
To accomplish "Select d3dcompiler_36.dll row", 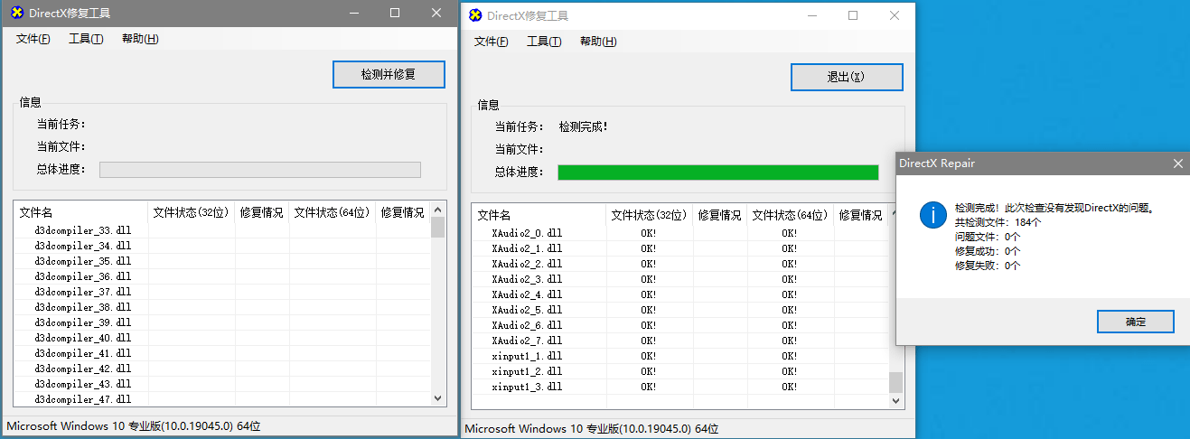I will tap(222, 276).
